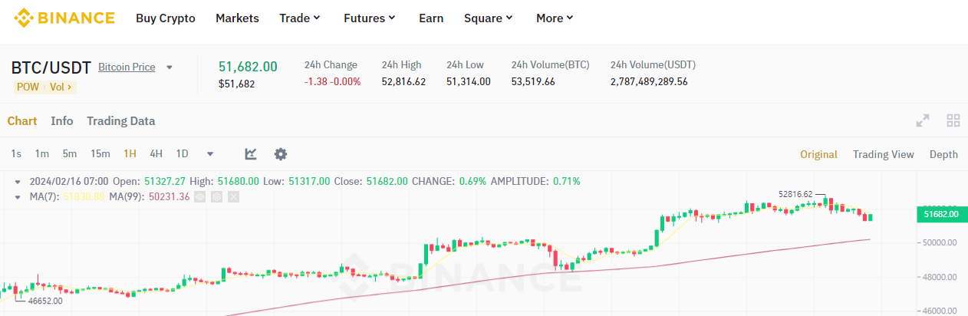Expand the Bitcoin Price dropdown arrow

coord(170,67)
